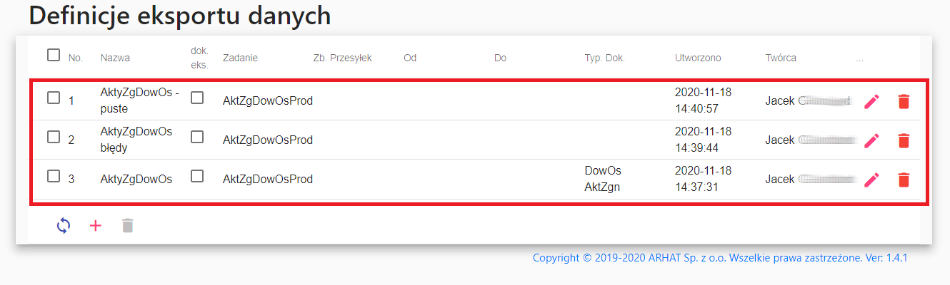Toggle the select-all header checkbox
Viewport: 950px width, 285px height.
[54, 55]
